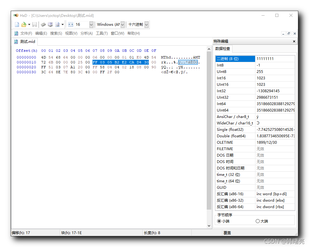This screenshot has width=309, height=247.
Task: Click the x86-16 disassembly inc word [bp+di]
Action: coord(272,194)
